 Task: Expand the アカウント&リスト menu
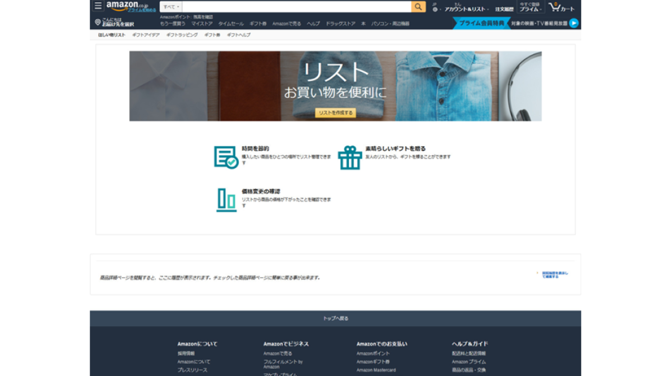[466, 9]
